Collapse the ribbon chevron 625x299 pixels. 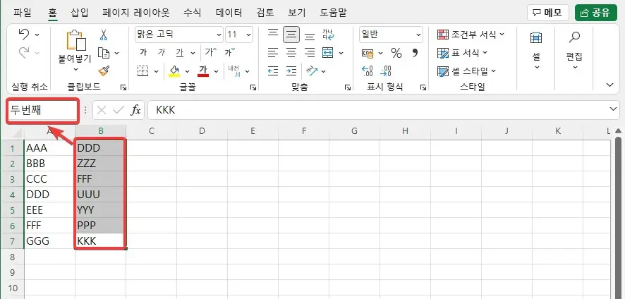pyautogui.click(x=609, y=85)
